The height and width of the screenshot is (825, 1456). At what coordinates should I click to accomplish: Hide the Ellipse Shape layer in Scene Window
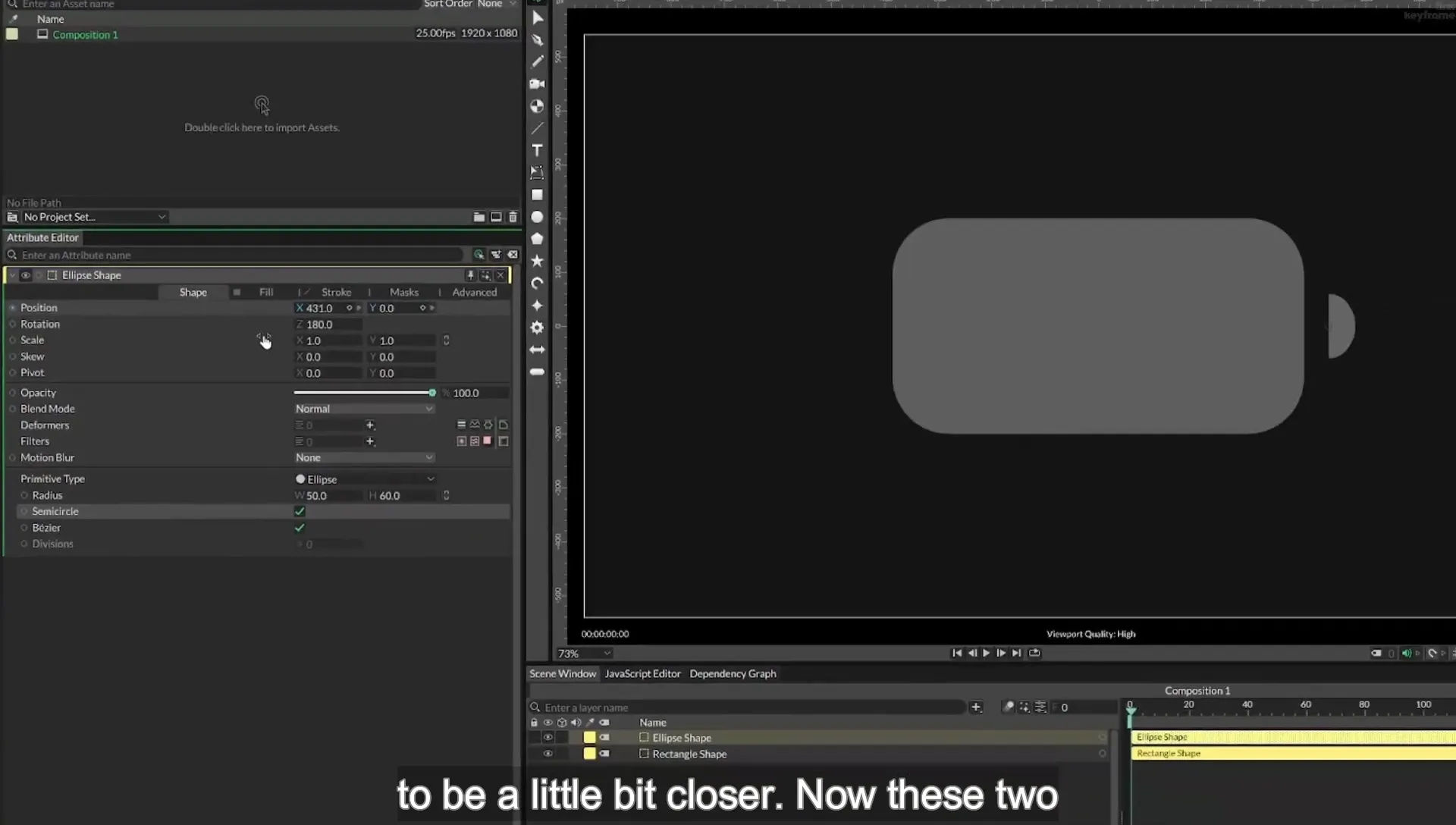pyautogui.click(x=548, y=737)
